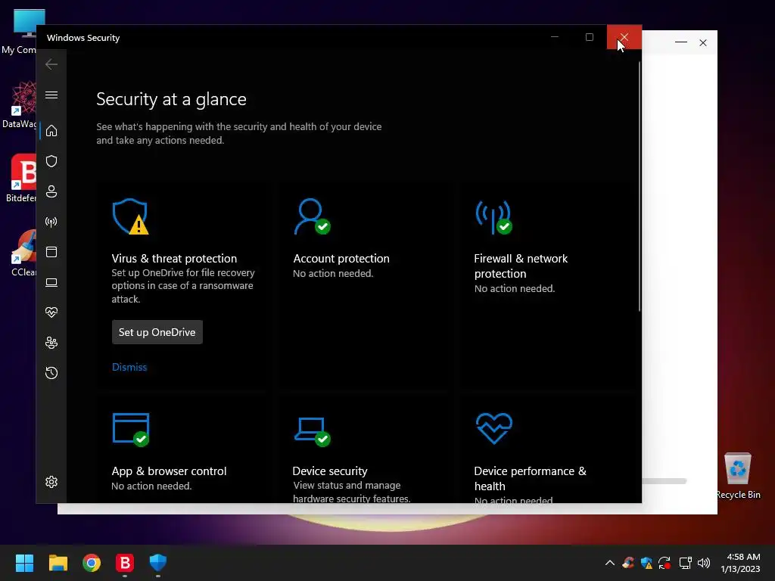Click horizontal scrollbar in the background window
Image resolution: width=775 pixels, height=581 pixels.
tap(665, 480)
